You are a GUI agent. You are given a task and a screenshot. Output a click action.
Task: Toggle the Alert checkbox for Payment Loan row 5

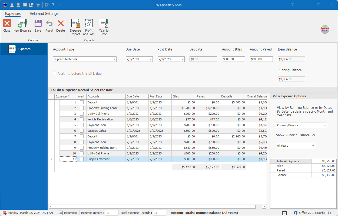point(82,125)
